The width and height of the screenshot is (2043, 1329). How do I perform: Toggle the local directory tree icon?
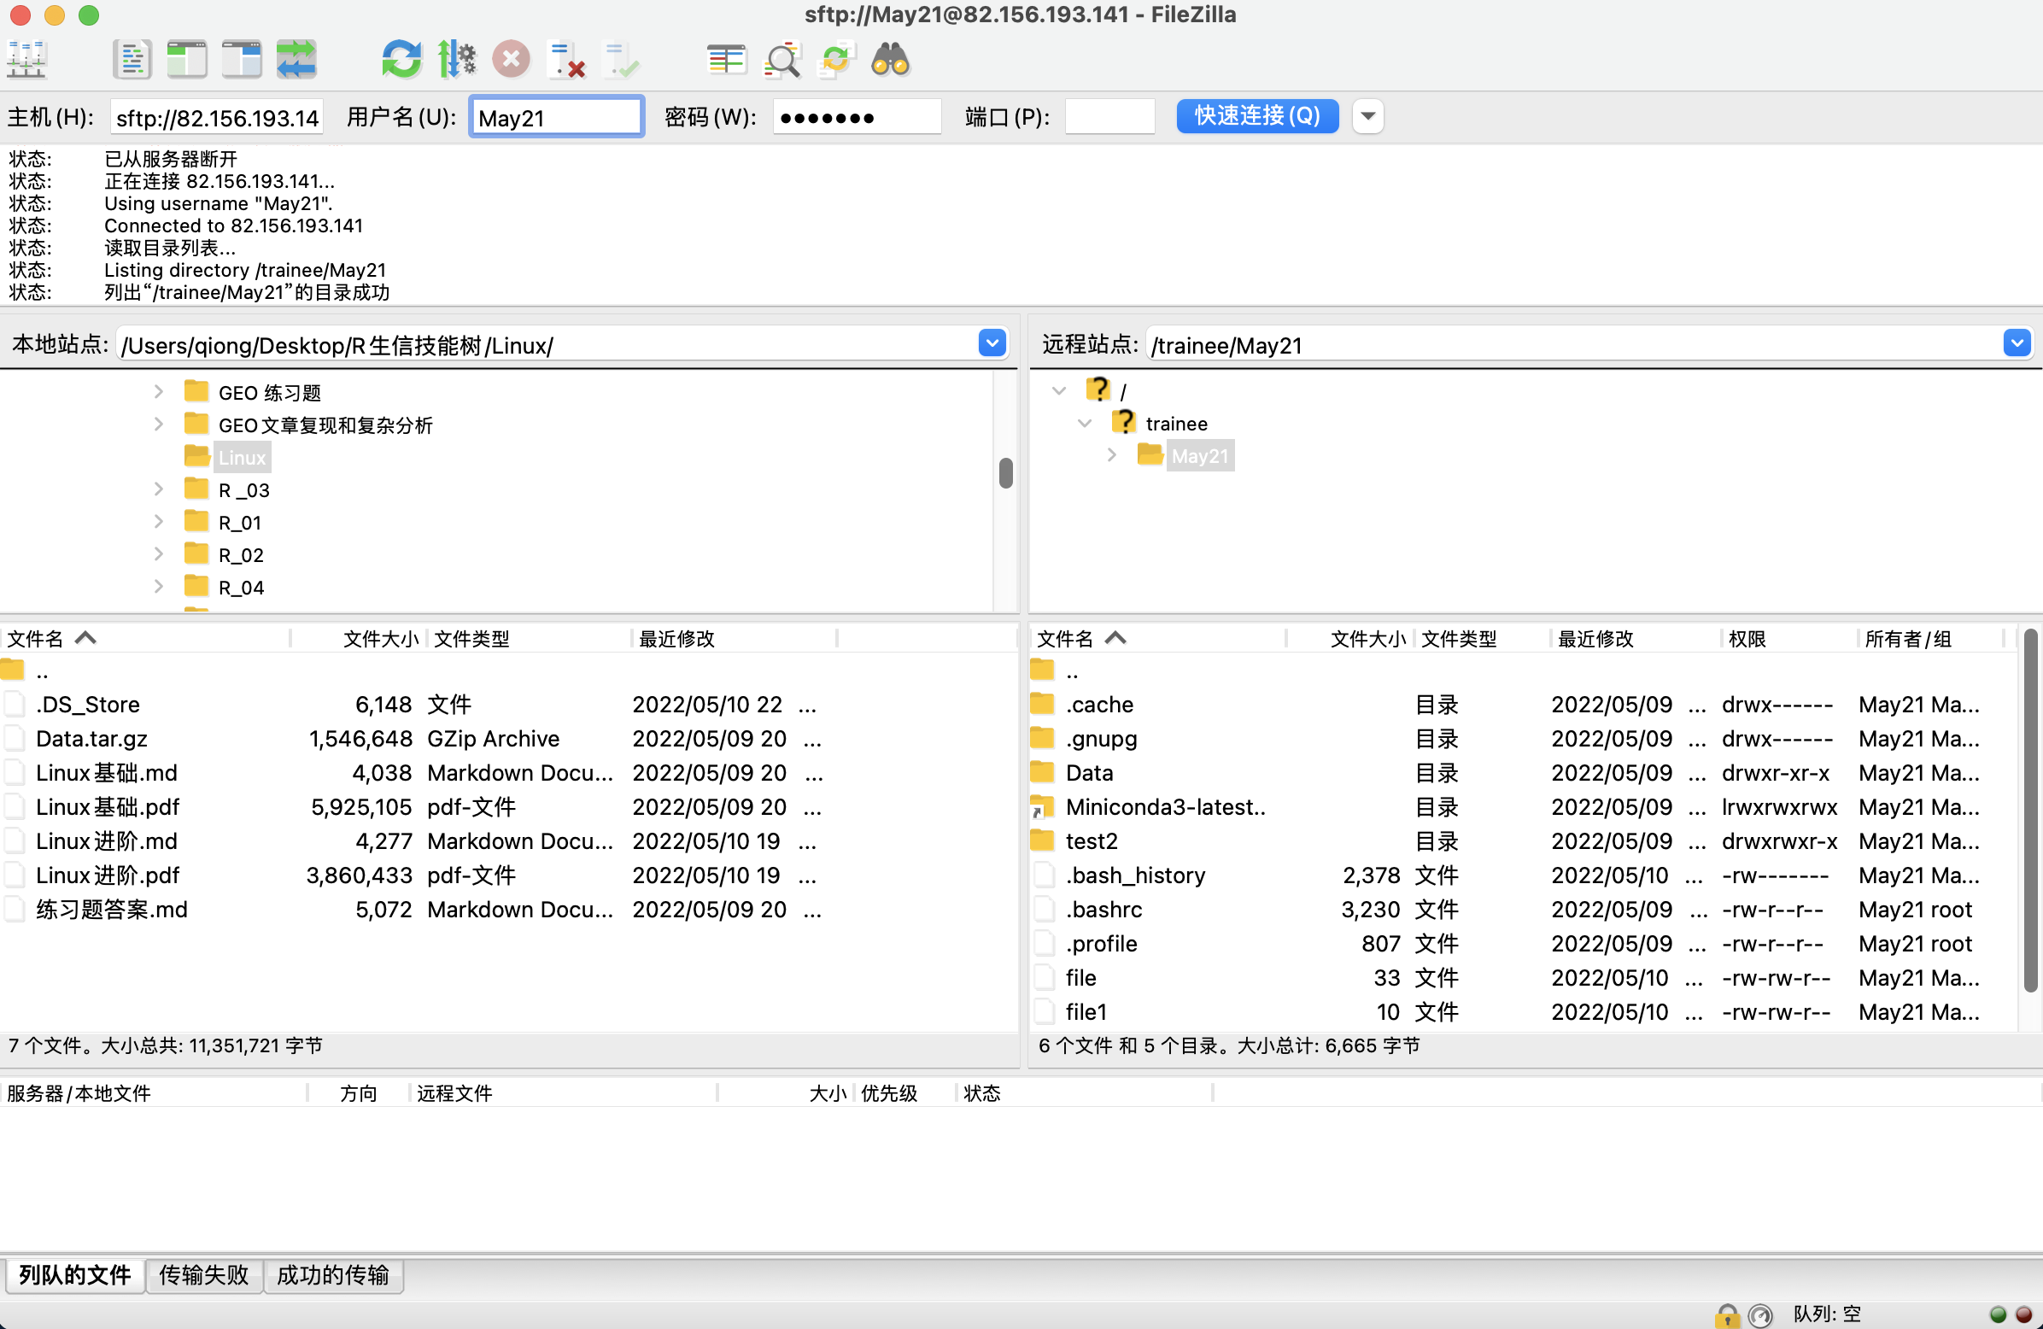[x=186, y=60]
